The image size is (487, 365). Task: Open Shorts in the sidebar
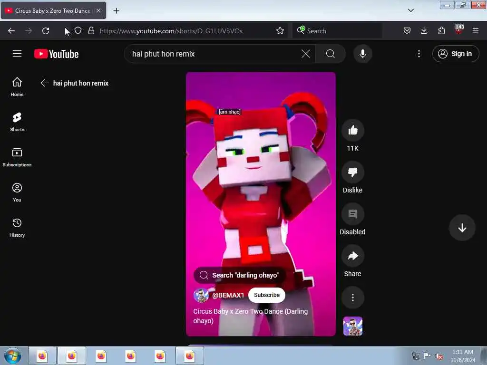tap(17, 122)
